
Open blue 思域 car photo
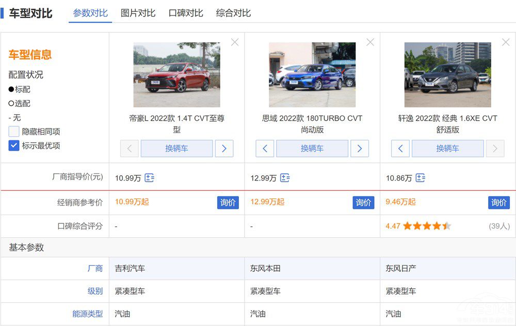(x=312, y=75)
